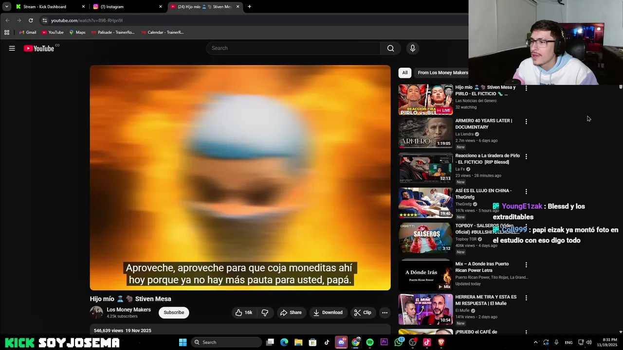Open options for ASÍ ES EL LUJO EN CHINA
This screenshot has width=623, height=350.
click(526, 192)
